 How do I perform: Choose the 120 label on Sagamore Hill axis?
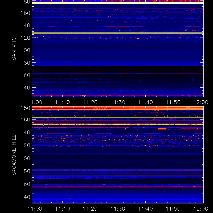[25, 145]
